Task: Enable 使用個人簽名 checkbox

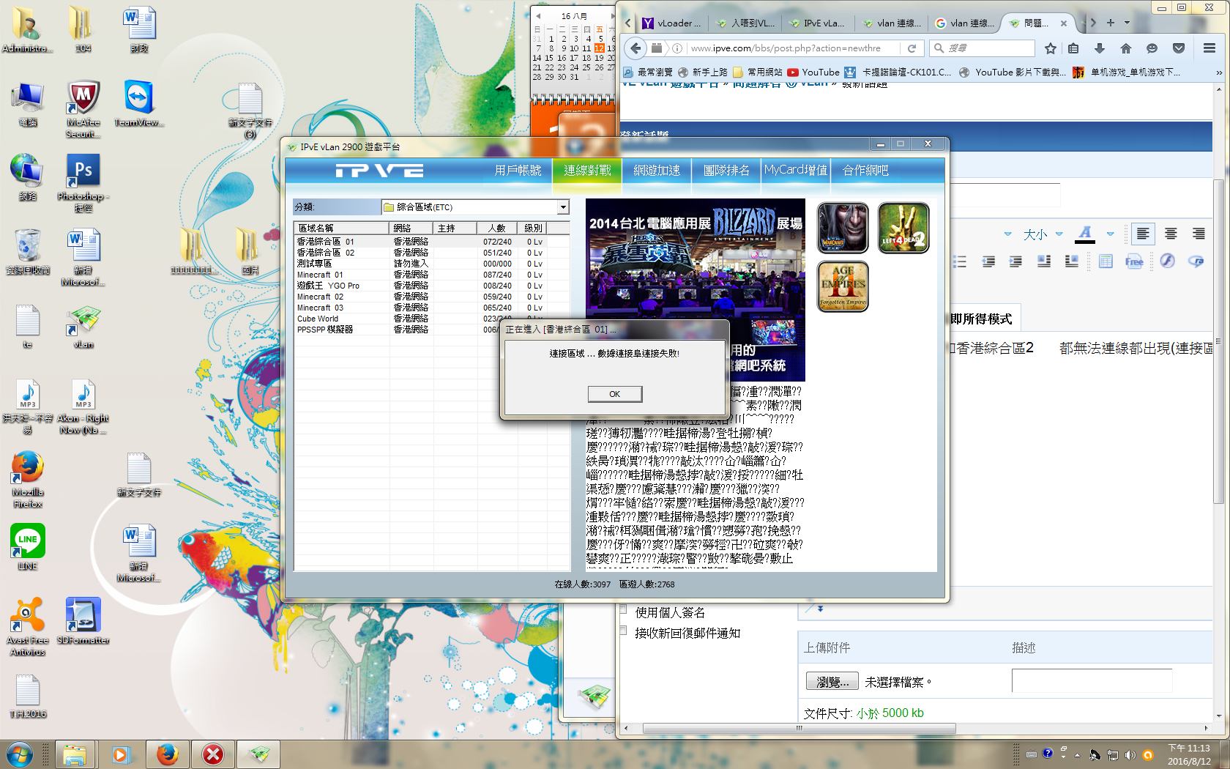Action: click(x=623, y=609)
